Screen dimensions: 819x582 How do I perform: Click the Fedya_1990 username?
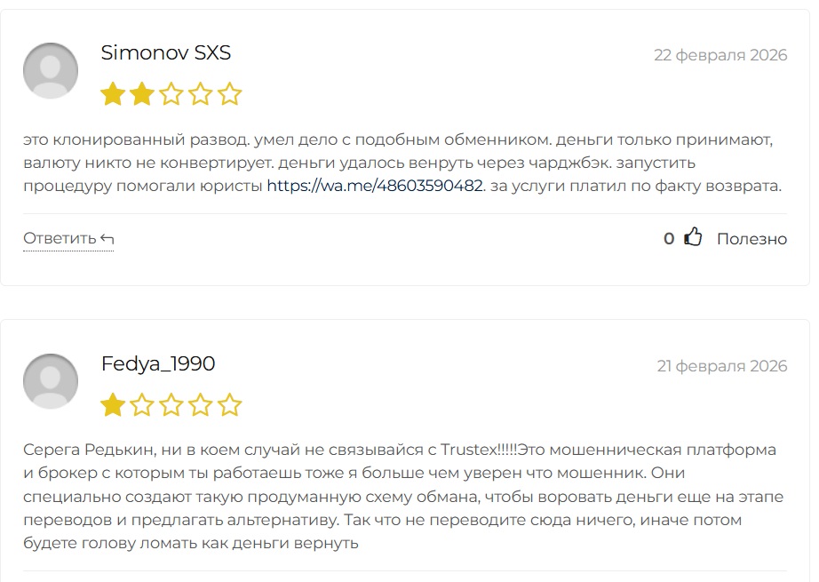pos(158,364)
